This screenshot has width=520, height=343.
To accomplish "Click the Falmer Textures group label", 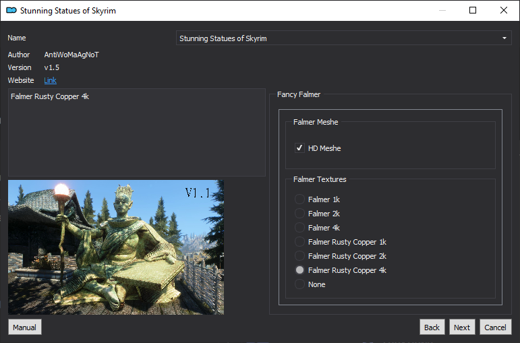I will pyautogui.click(x=320, y=179).
